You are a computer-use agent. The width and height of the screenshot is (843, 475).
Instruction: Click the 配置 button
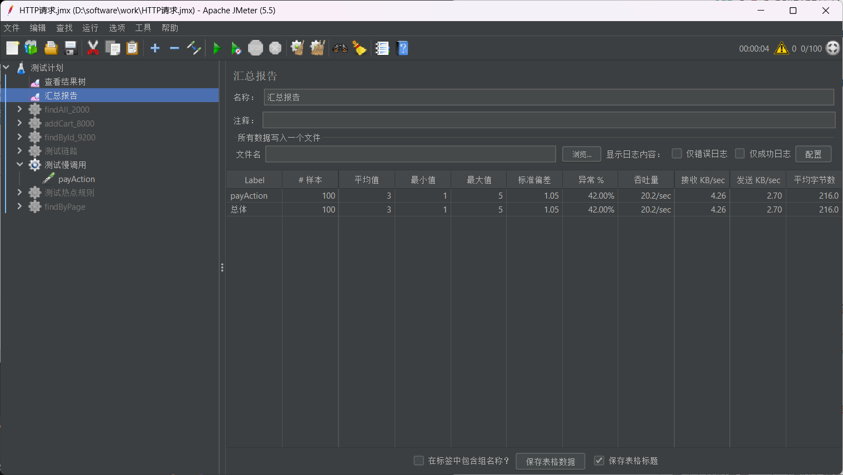pyautogui.click(x=813, y=154)
